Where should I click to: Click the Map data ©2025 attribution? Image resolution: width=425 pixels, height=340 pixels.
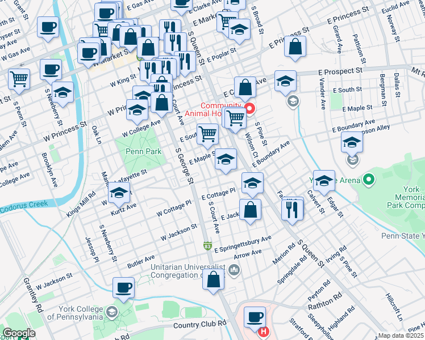[x=401, y=336]
